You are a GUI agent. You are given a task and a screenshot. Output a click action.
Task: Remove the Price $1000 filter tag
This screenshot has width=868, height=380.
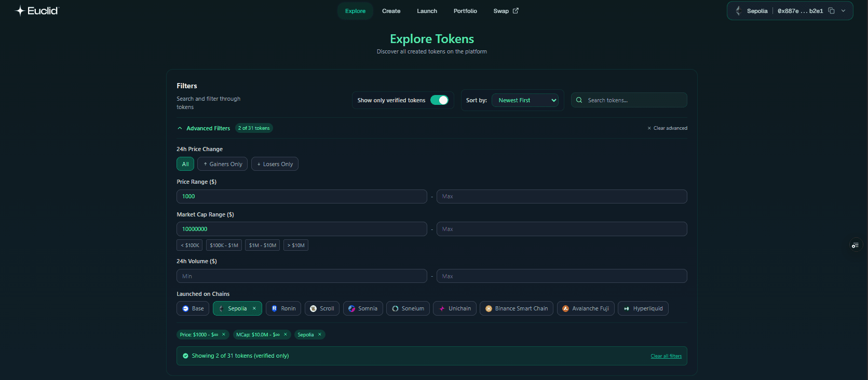coord(224,335)
